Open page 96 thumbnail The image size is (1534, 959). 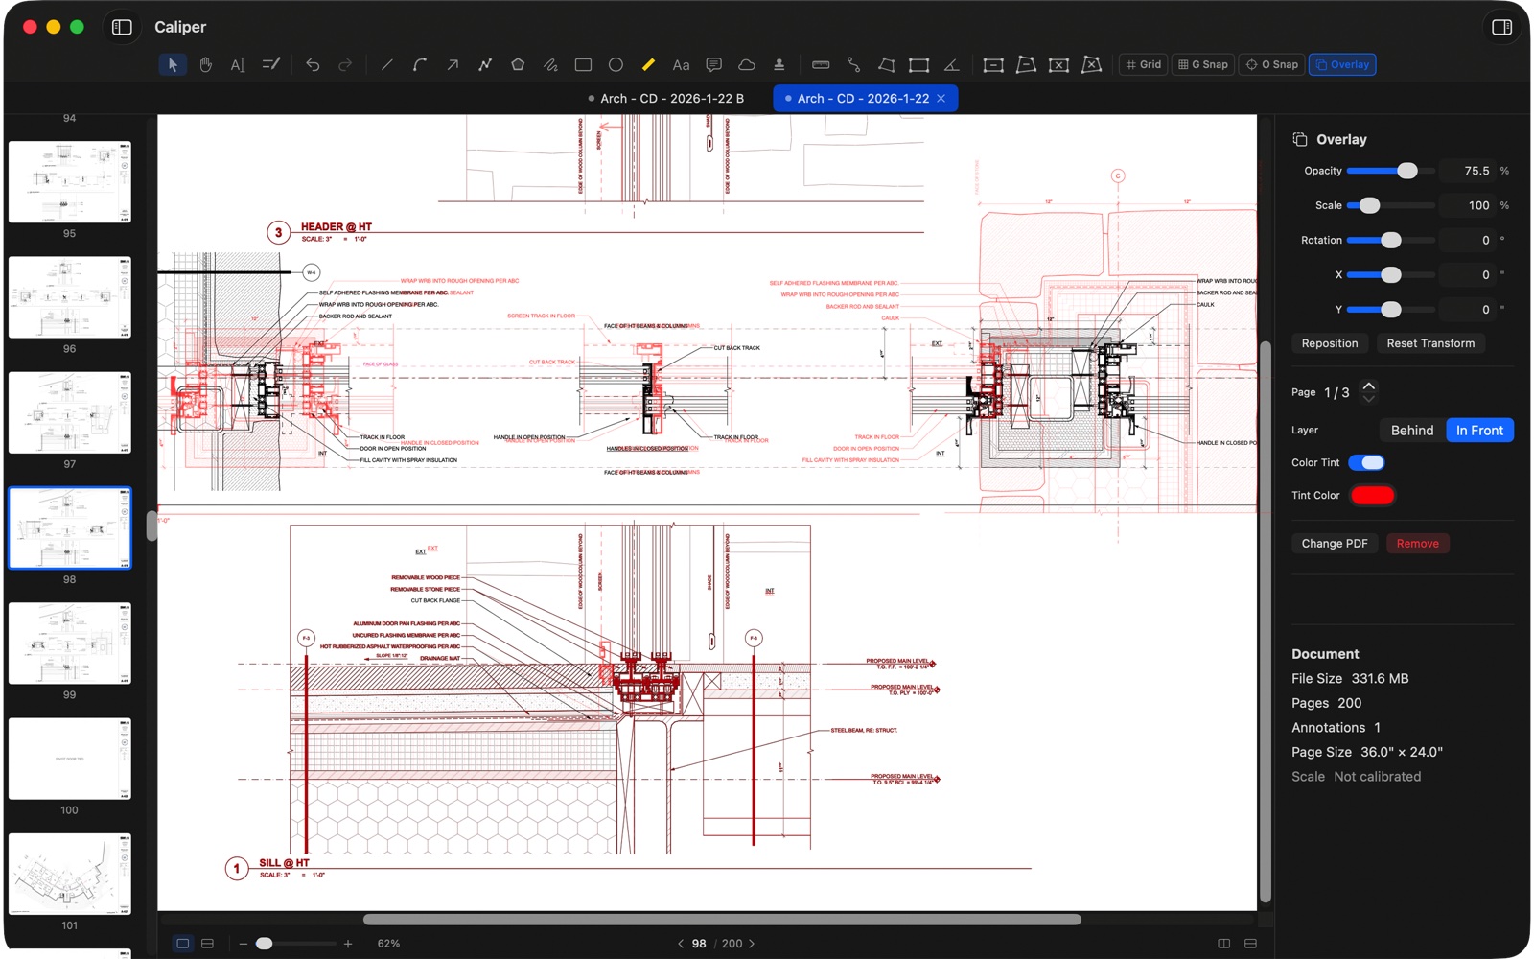point(70,297)
